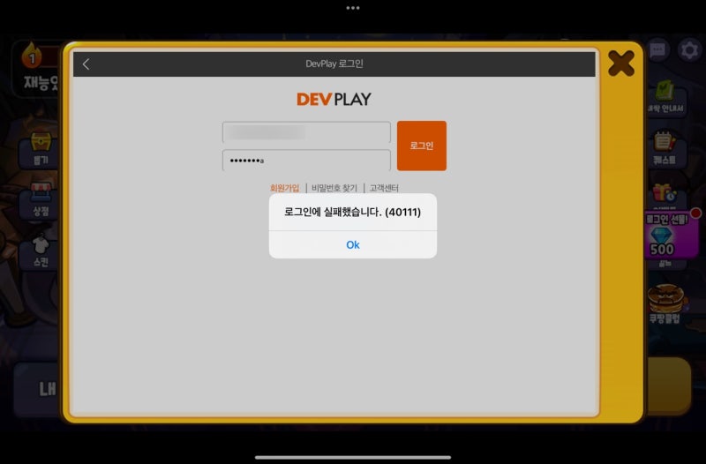
Task: Focus the password input field
Action: (306, 160)
